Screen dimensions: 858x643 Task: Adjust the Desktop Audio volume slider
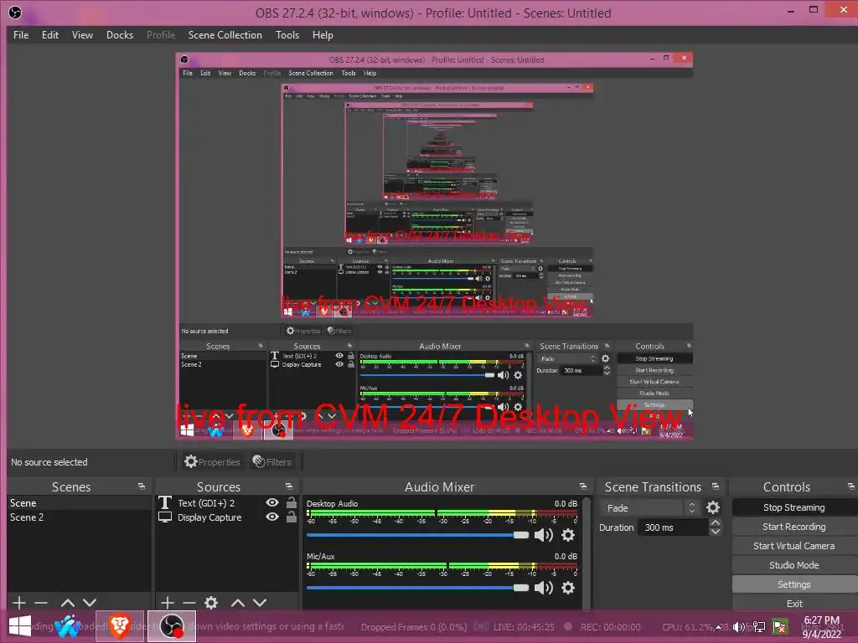418,535
